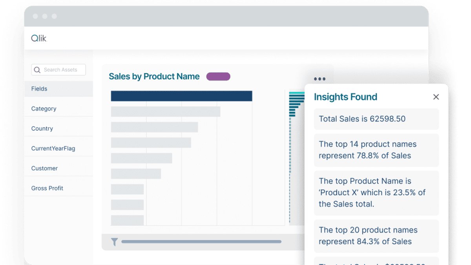
Task: Click the Qlik logo
Action: pyautogui.click(x=39, y=38)
